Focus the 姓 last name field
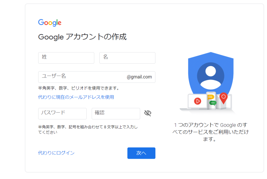The height and width of the screenshot is (179, 267). click(66, 58)
